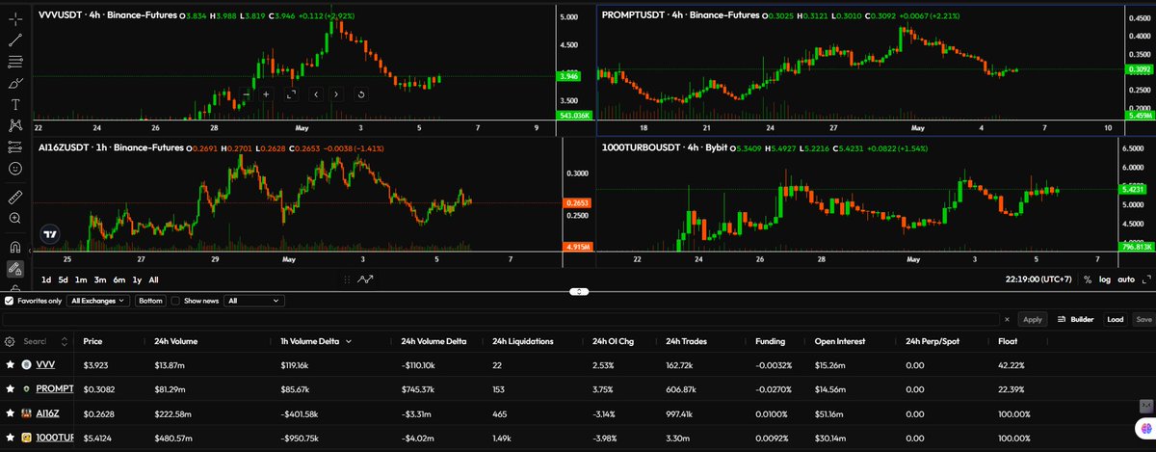
Task: Unfavorite the 1000TURBO star
Action: [x=10, y=439]
